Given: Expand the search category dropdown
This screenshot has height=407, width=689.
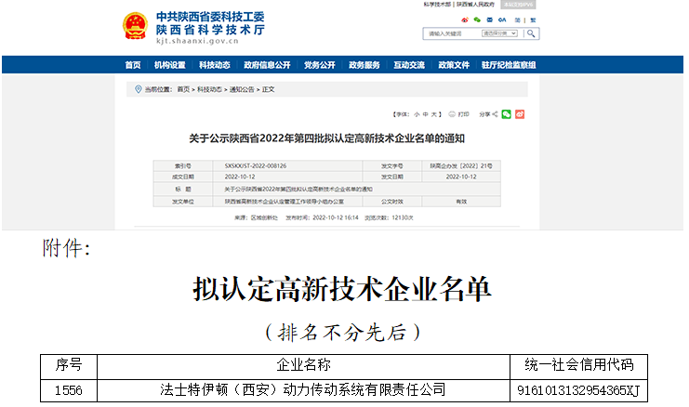Looking at the screenshot, I should pos(499,33).
